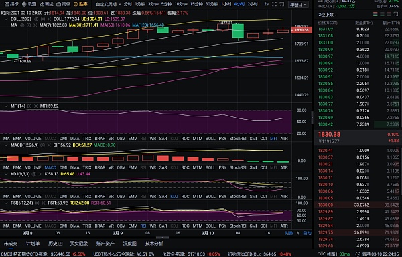Toggle MA indicator visibility eye icon
The height and width of the screenshot is (257, 402).
[22, 25]
